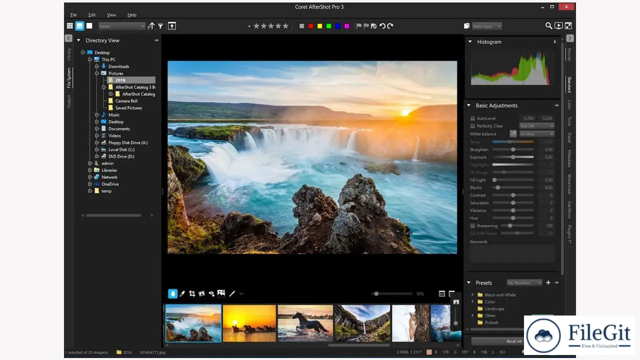640x360 pixels.
Task: Collapse the Histogram section
Action: point(469,42)
